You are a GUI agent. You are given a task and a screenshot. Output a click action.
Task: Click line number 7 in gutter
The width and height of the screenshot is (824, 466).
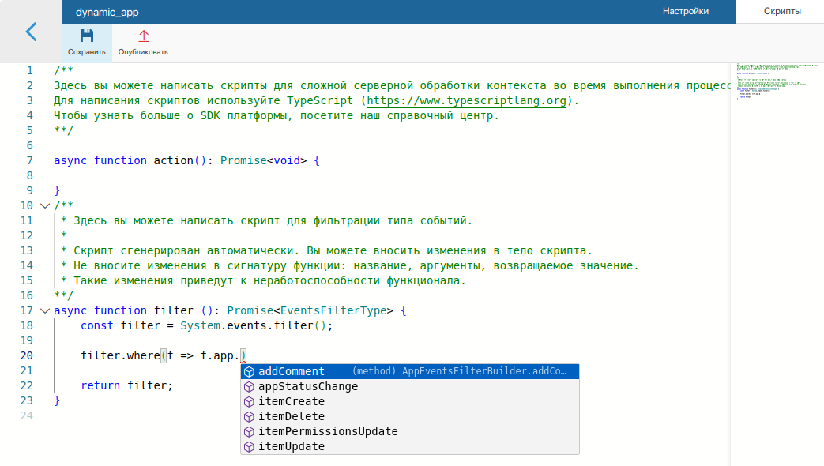click(x=29, y=160)
